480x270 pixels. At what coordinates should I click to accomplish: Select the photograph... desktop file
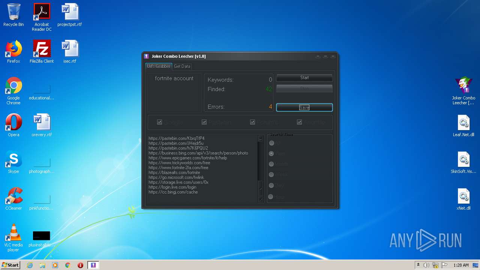(x=42, y=165)
